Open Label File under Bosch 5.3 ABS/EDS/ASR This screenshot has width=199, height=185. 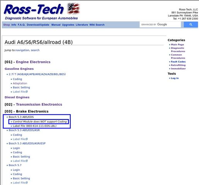tap(20, 139)
